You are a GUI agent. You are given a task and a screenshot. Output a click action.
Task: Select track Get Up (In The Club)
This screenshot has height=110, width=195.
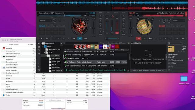point(96,55)
